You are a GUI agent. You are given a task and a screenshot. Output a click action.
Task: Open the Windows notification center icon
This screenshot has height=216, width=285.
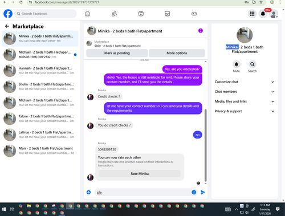278,209
